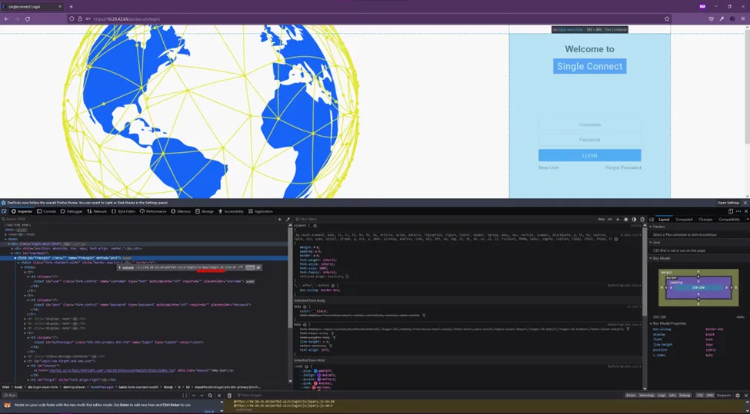The image size is (750, 414).
Task: Click the Filter Output field in console
Action: (x=428, y=396)
